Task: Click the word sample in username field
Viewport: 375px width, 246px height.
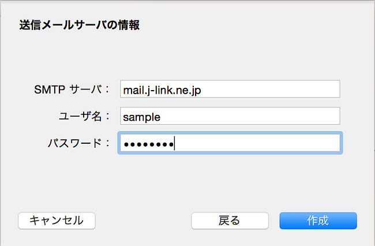Action: pyautogui.click(x=141, y=117)
